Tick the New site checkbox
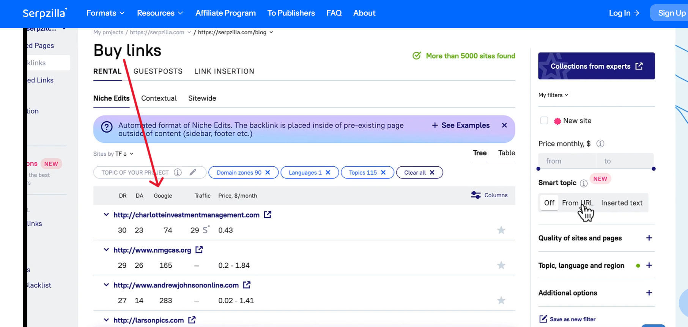 pyautogui.click(x=544, y=120)
